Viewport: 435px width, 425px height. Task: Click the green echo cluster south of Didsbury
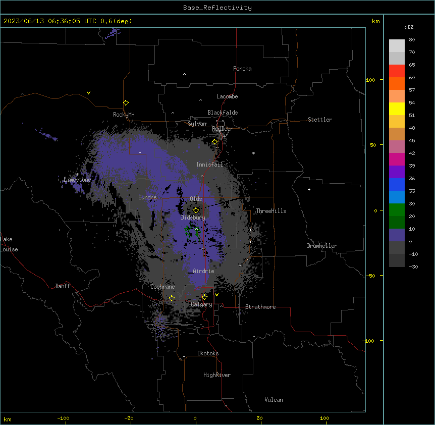[x=192, y=233]
